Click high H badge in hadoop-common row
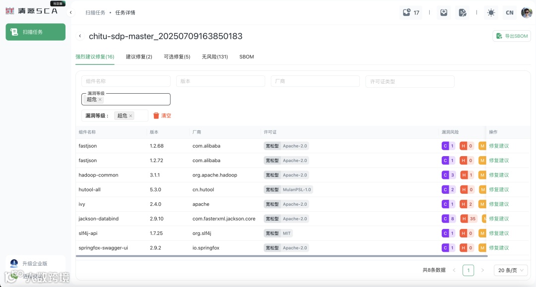 tap(467, 175)
